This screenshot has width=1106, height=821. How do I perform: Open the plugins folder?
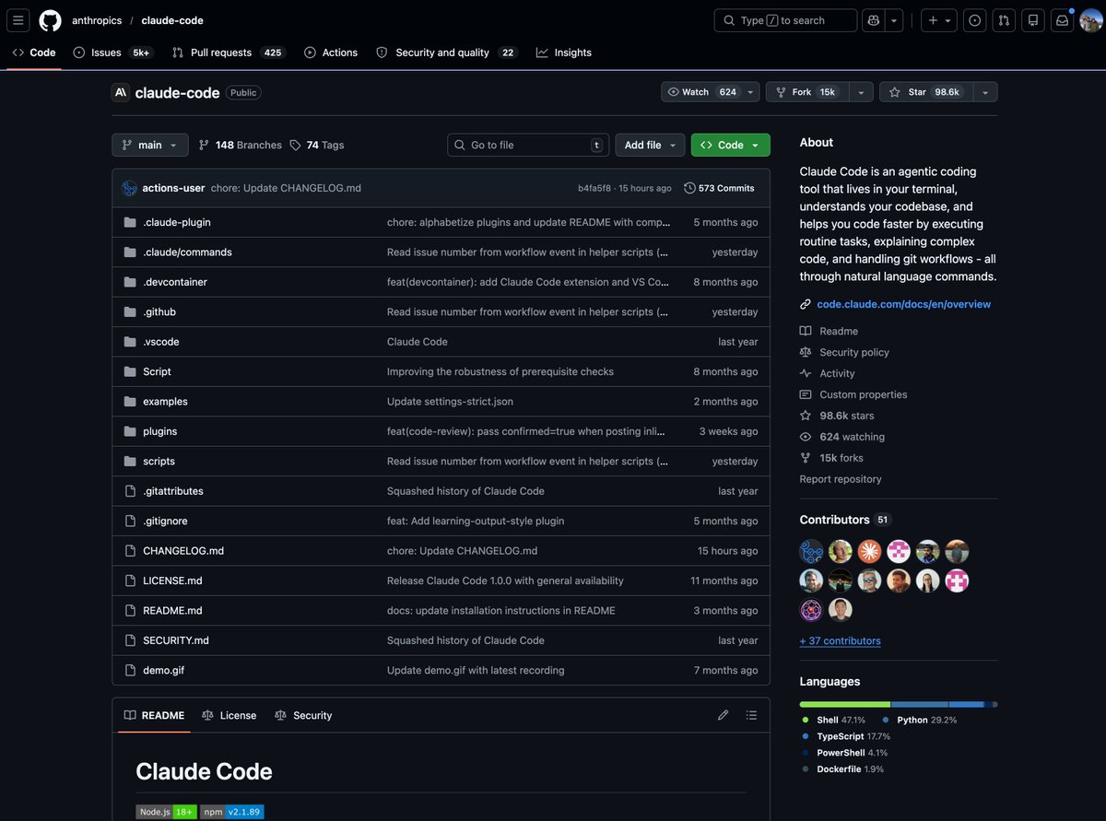[x=159, y=431]
